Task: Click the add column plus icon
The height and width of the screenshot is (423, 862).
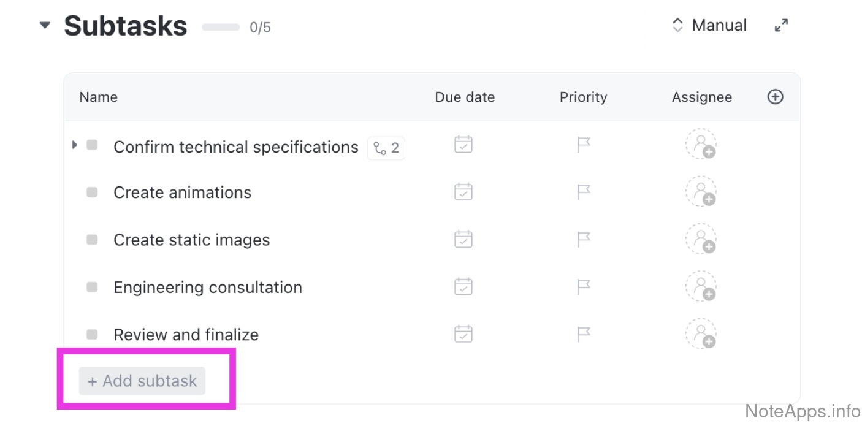Action: pos(776,97)
